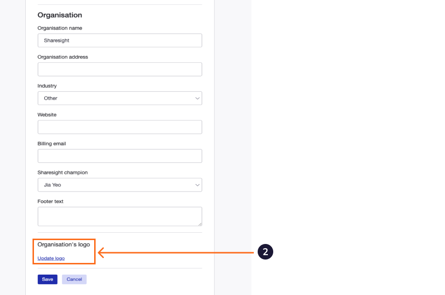Screen dimensions: 445x295
Task: Open the Sharesight champion dropdown
Action: 119,185
